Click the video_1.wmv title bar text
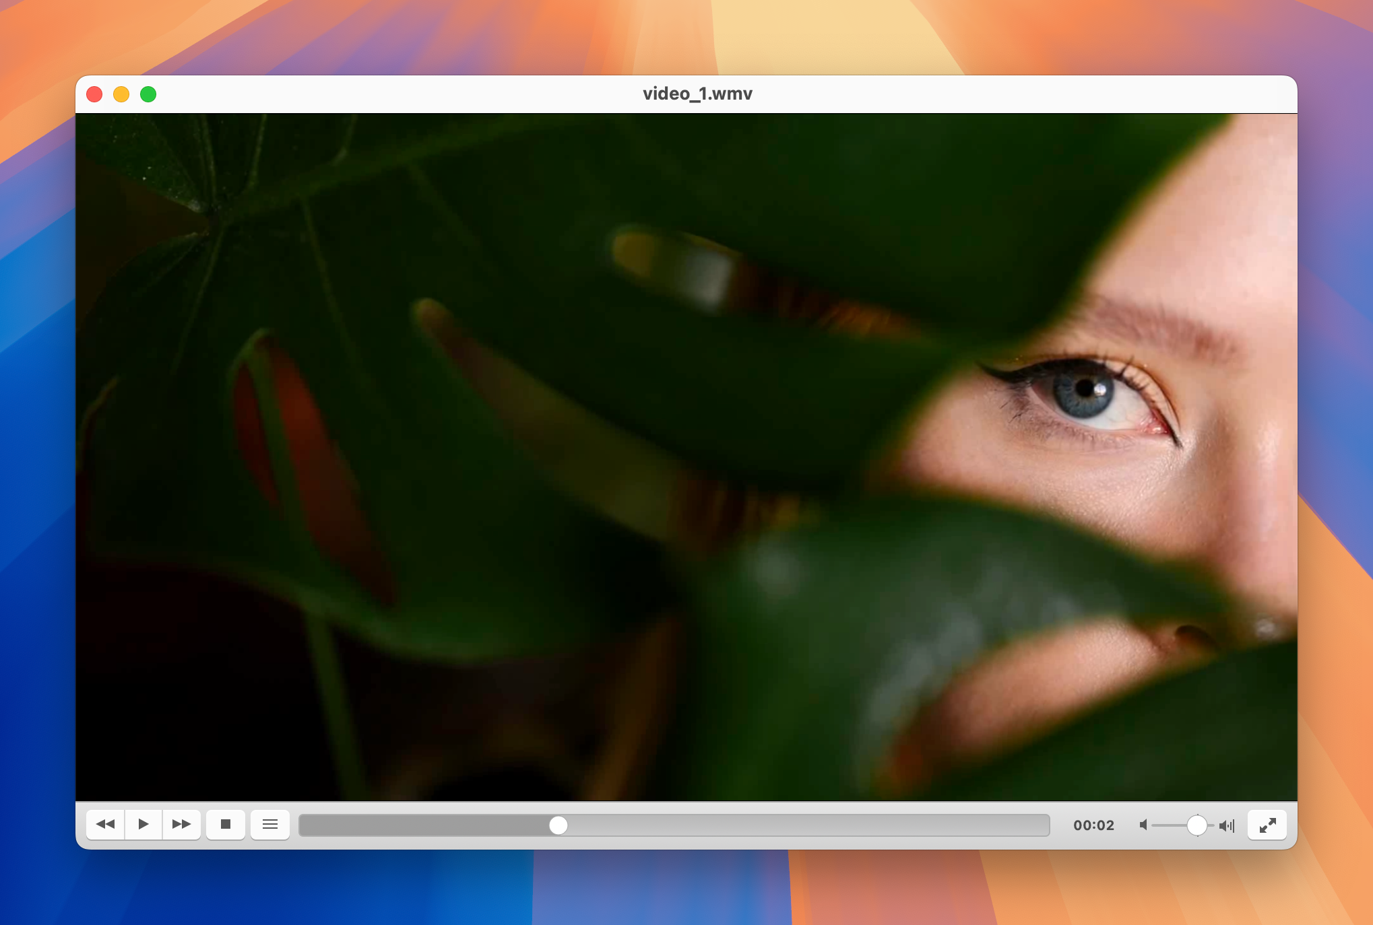1373x925 pixels. (x=697, y=94)
